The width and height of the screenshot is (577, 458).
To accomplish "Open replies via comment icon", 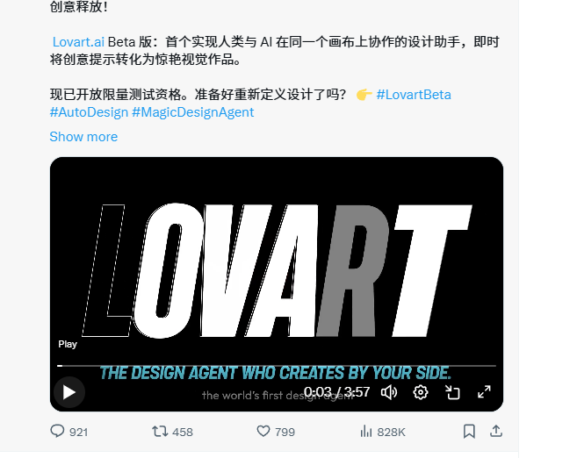I will (57, 431).
